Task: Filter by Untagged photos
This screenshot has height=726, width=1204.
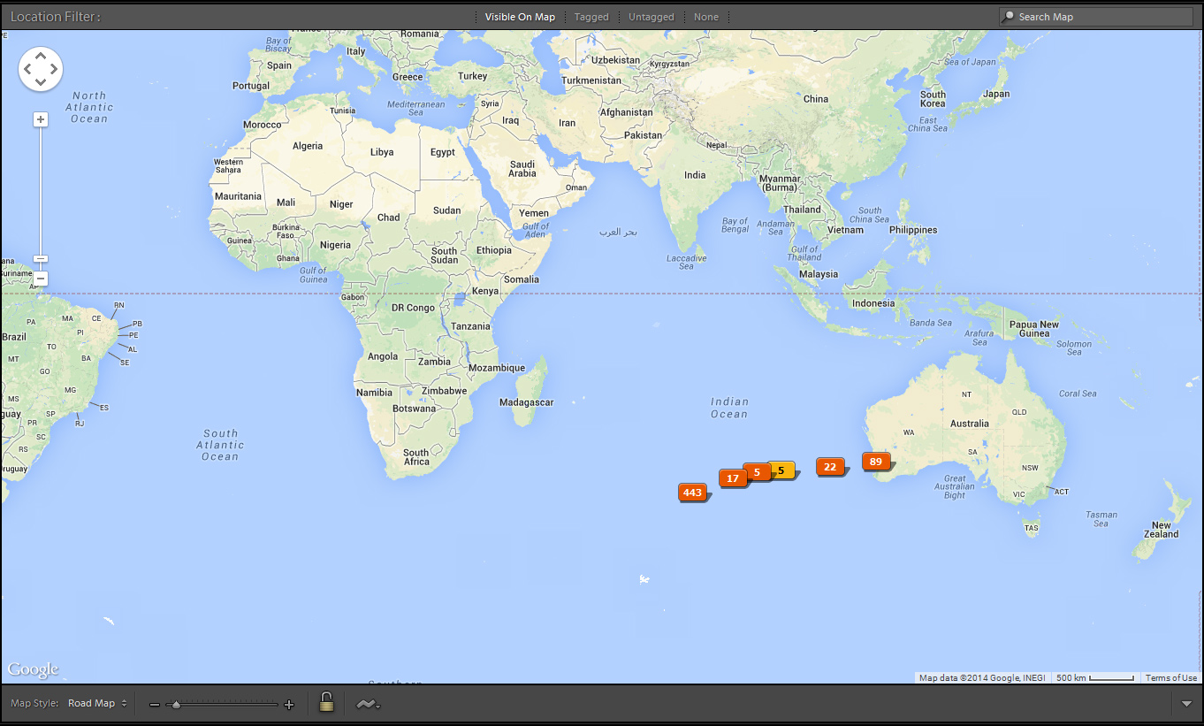Action: click(652, 17)
